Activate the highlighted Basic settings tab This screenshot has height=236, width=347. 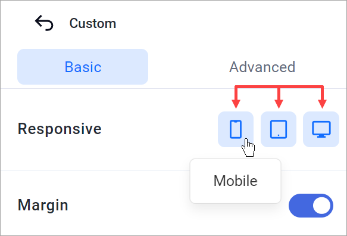tap(83, 67)
